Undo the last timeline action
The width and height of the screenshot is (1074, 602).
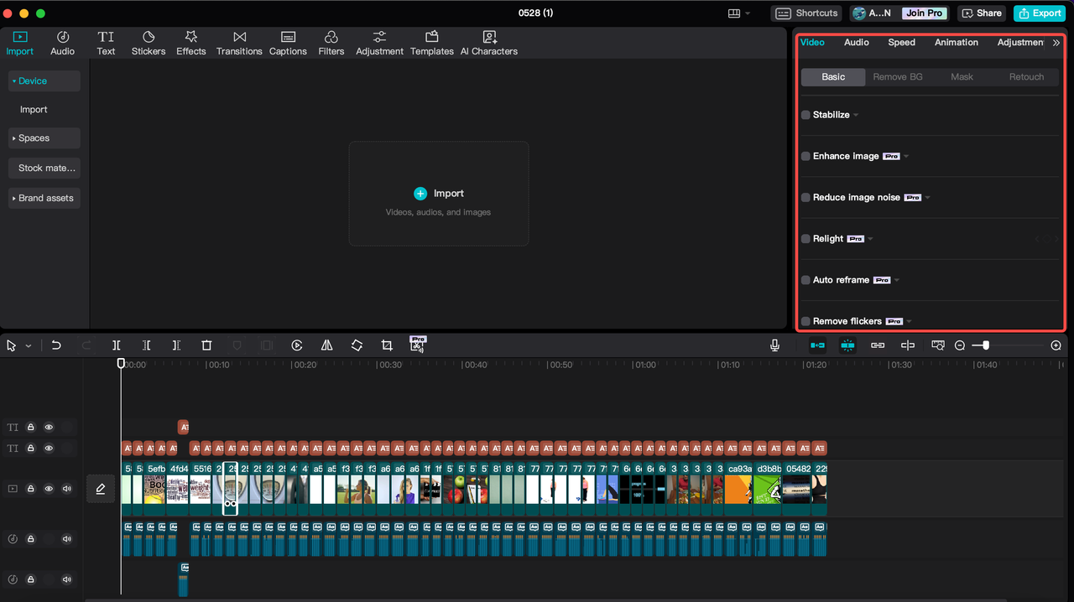click(56, 345)
